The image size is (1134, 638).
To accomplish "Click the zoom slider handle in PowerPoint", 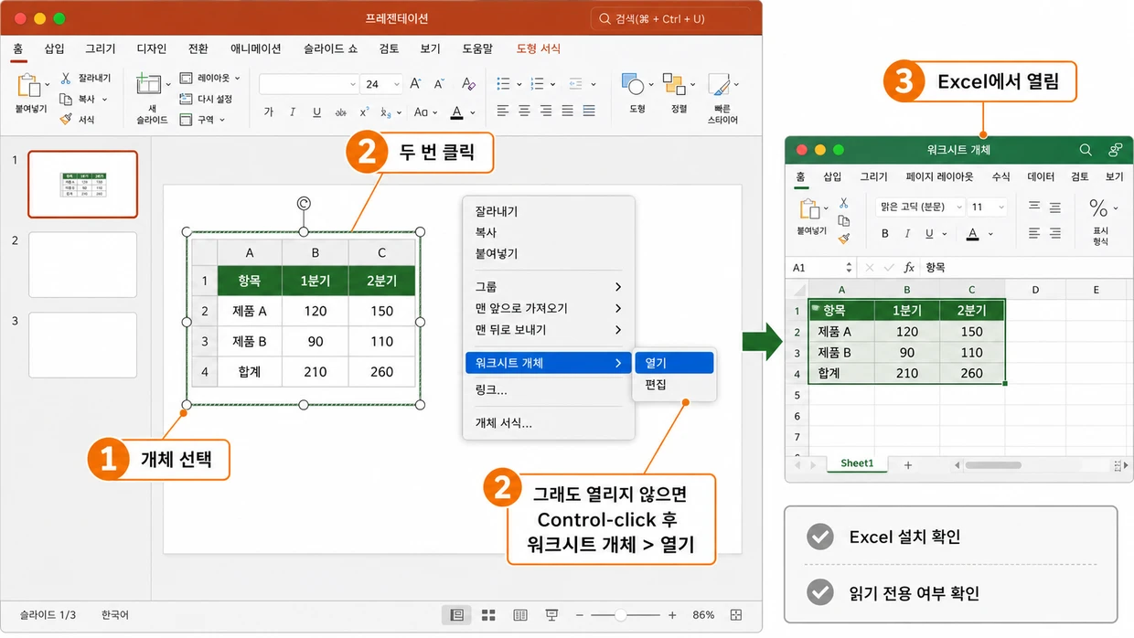I will pyautogui.click(x=621, y=615).
